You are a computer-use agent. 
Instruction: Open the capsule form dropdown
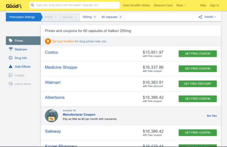pyautogui.click(x=69, y=17)
